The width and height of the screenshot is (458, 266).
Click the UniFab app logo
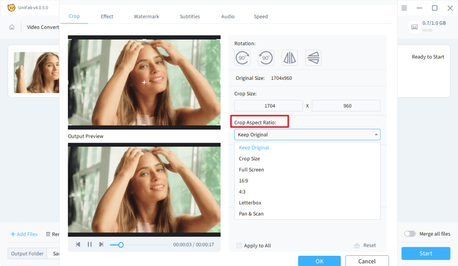(x=11, y=7)
